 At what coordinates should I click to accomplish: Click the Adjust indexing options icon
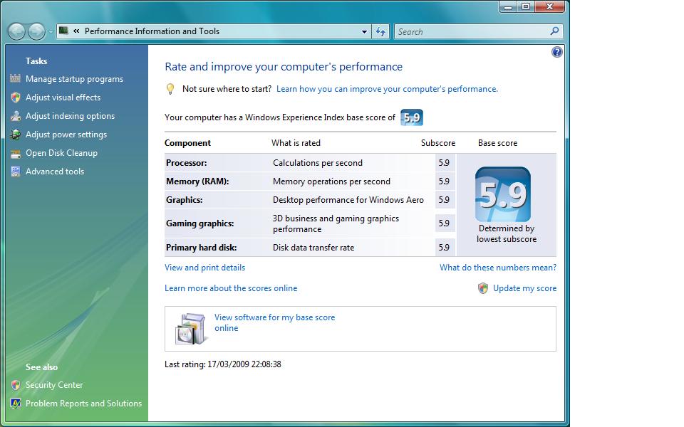(15, 116)
